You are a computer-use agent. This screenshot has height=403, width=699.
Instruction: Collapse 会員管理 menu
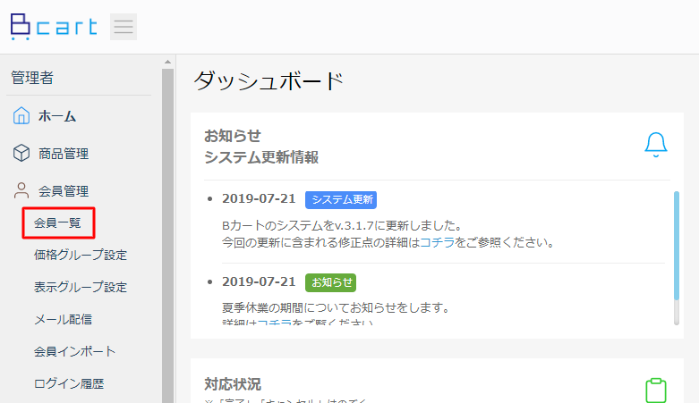[x=64, y=191]
